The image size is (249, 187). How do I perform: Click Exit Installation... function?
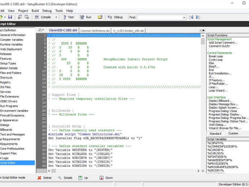pos(220,73)
